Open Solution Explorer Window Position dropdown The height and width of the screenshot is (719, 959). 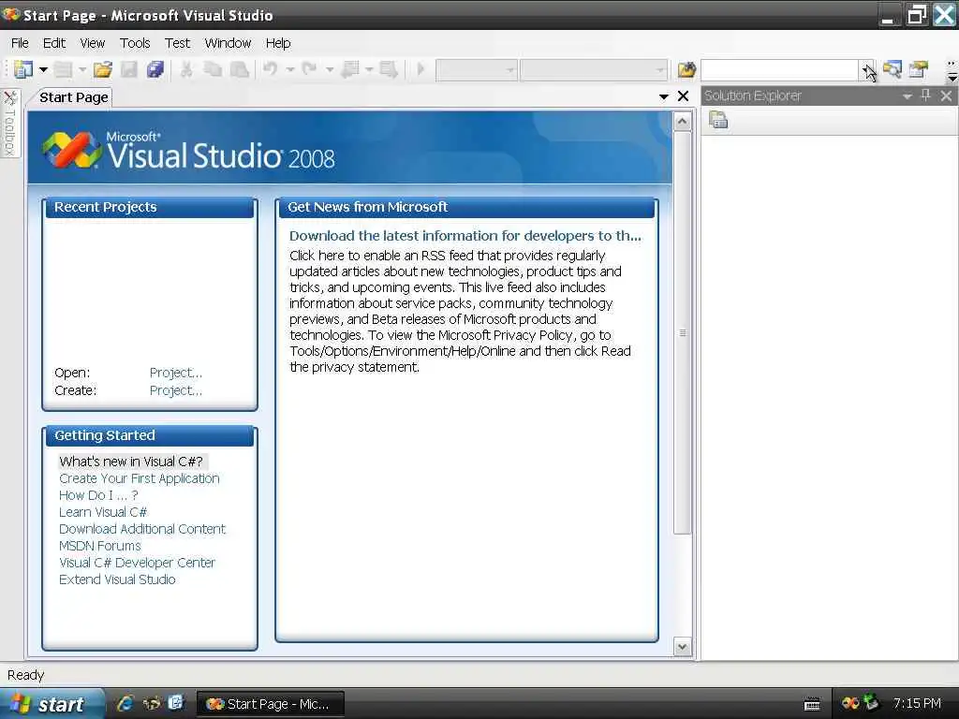[907, 96]
